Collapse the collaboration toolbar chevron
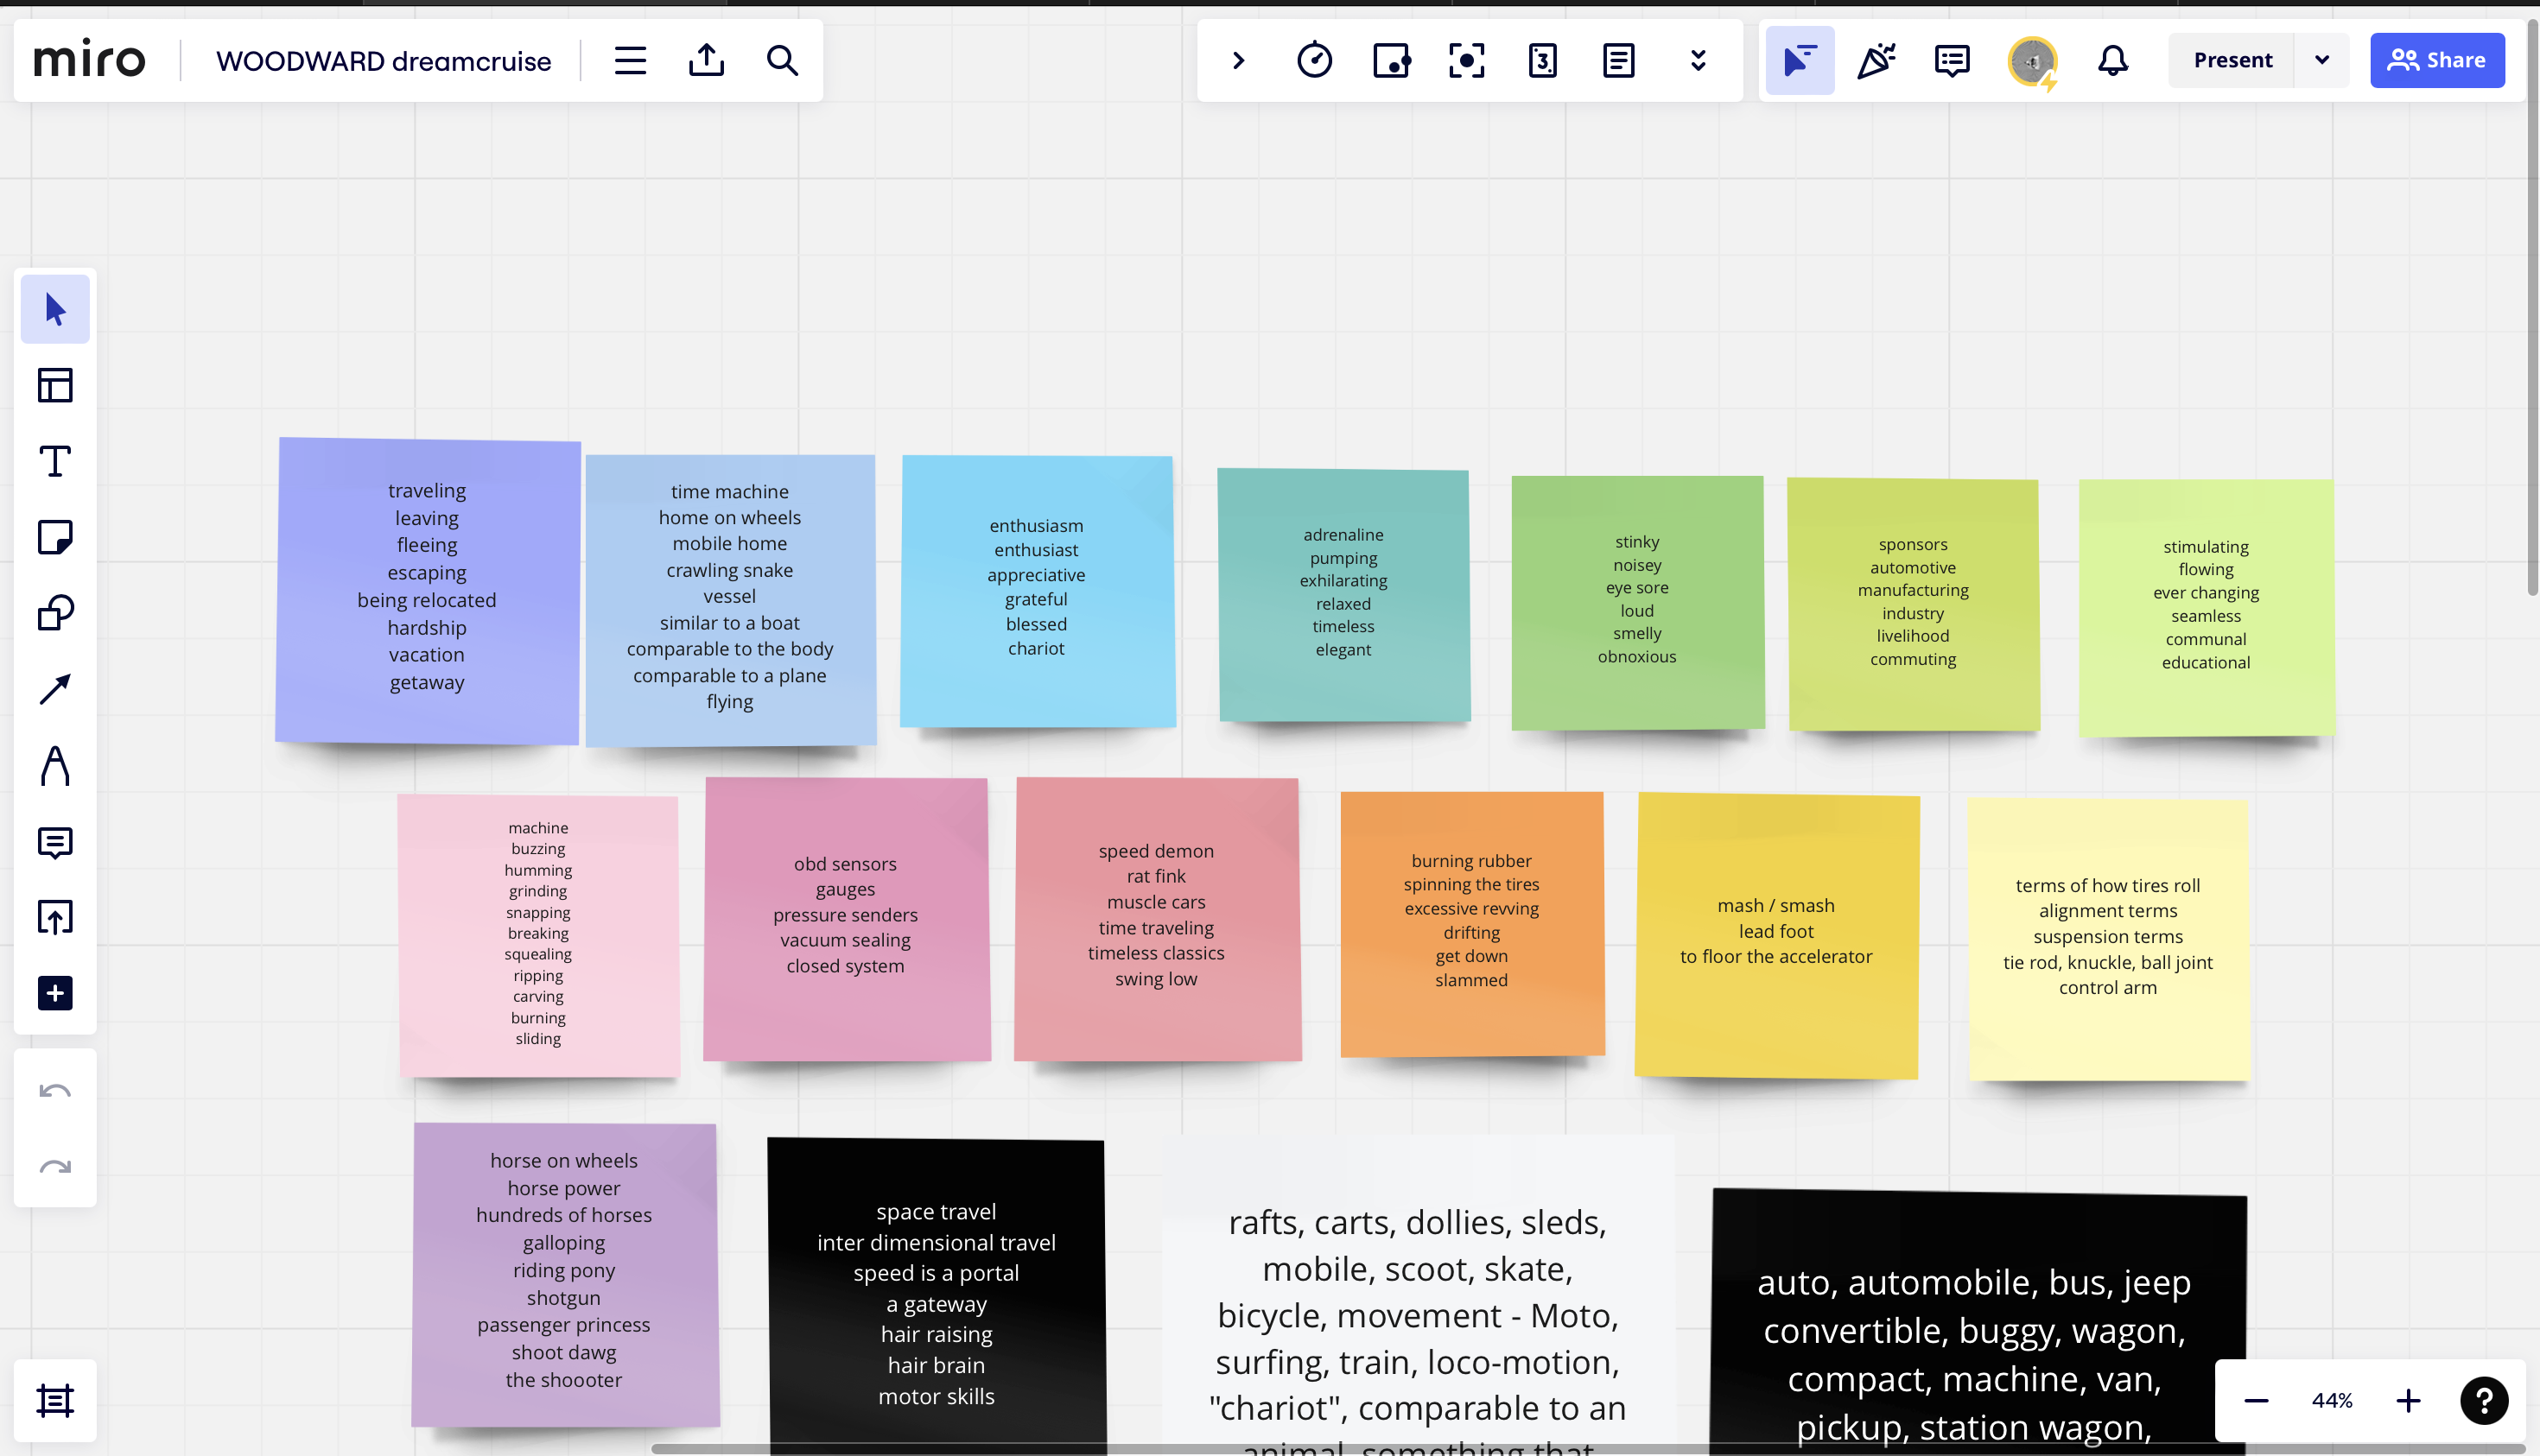The height and width of the screenshot is (1456, 2540). (1239, 60)
